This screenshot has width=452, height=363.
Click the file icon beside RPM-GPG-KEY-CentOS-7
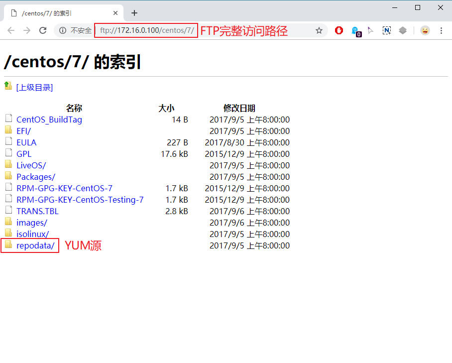click(x=8, y=187)
